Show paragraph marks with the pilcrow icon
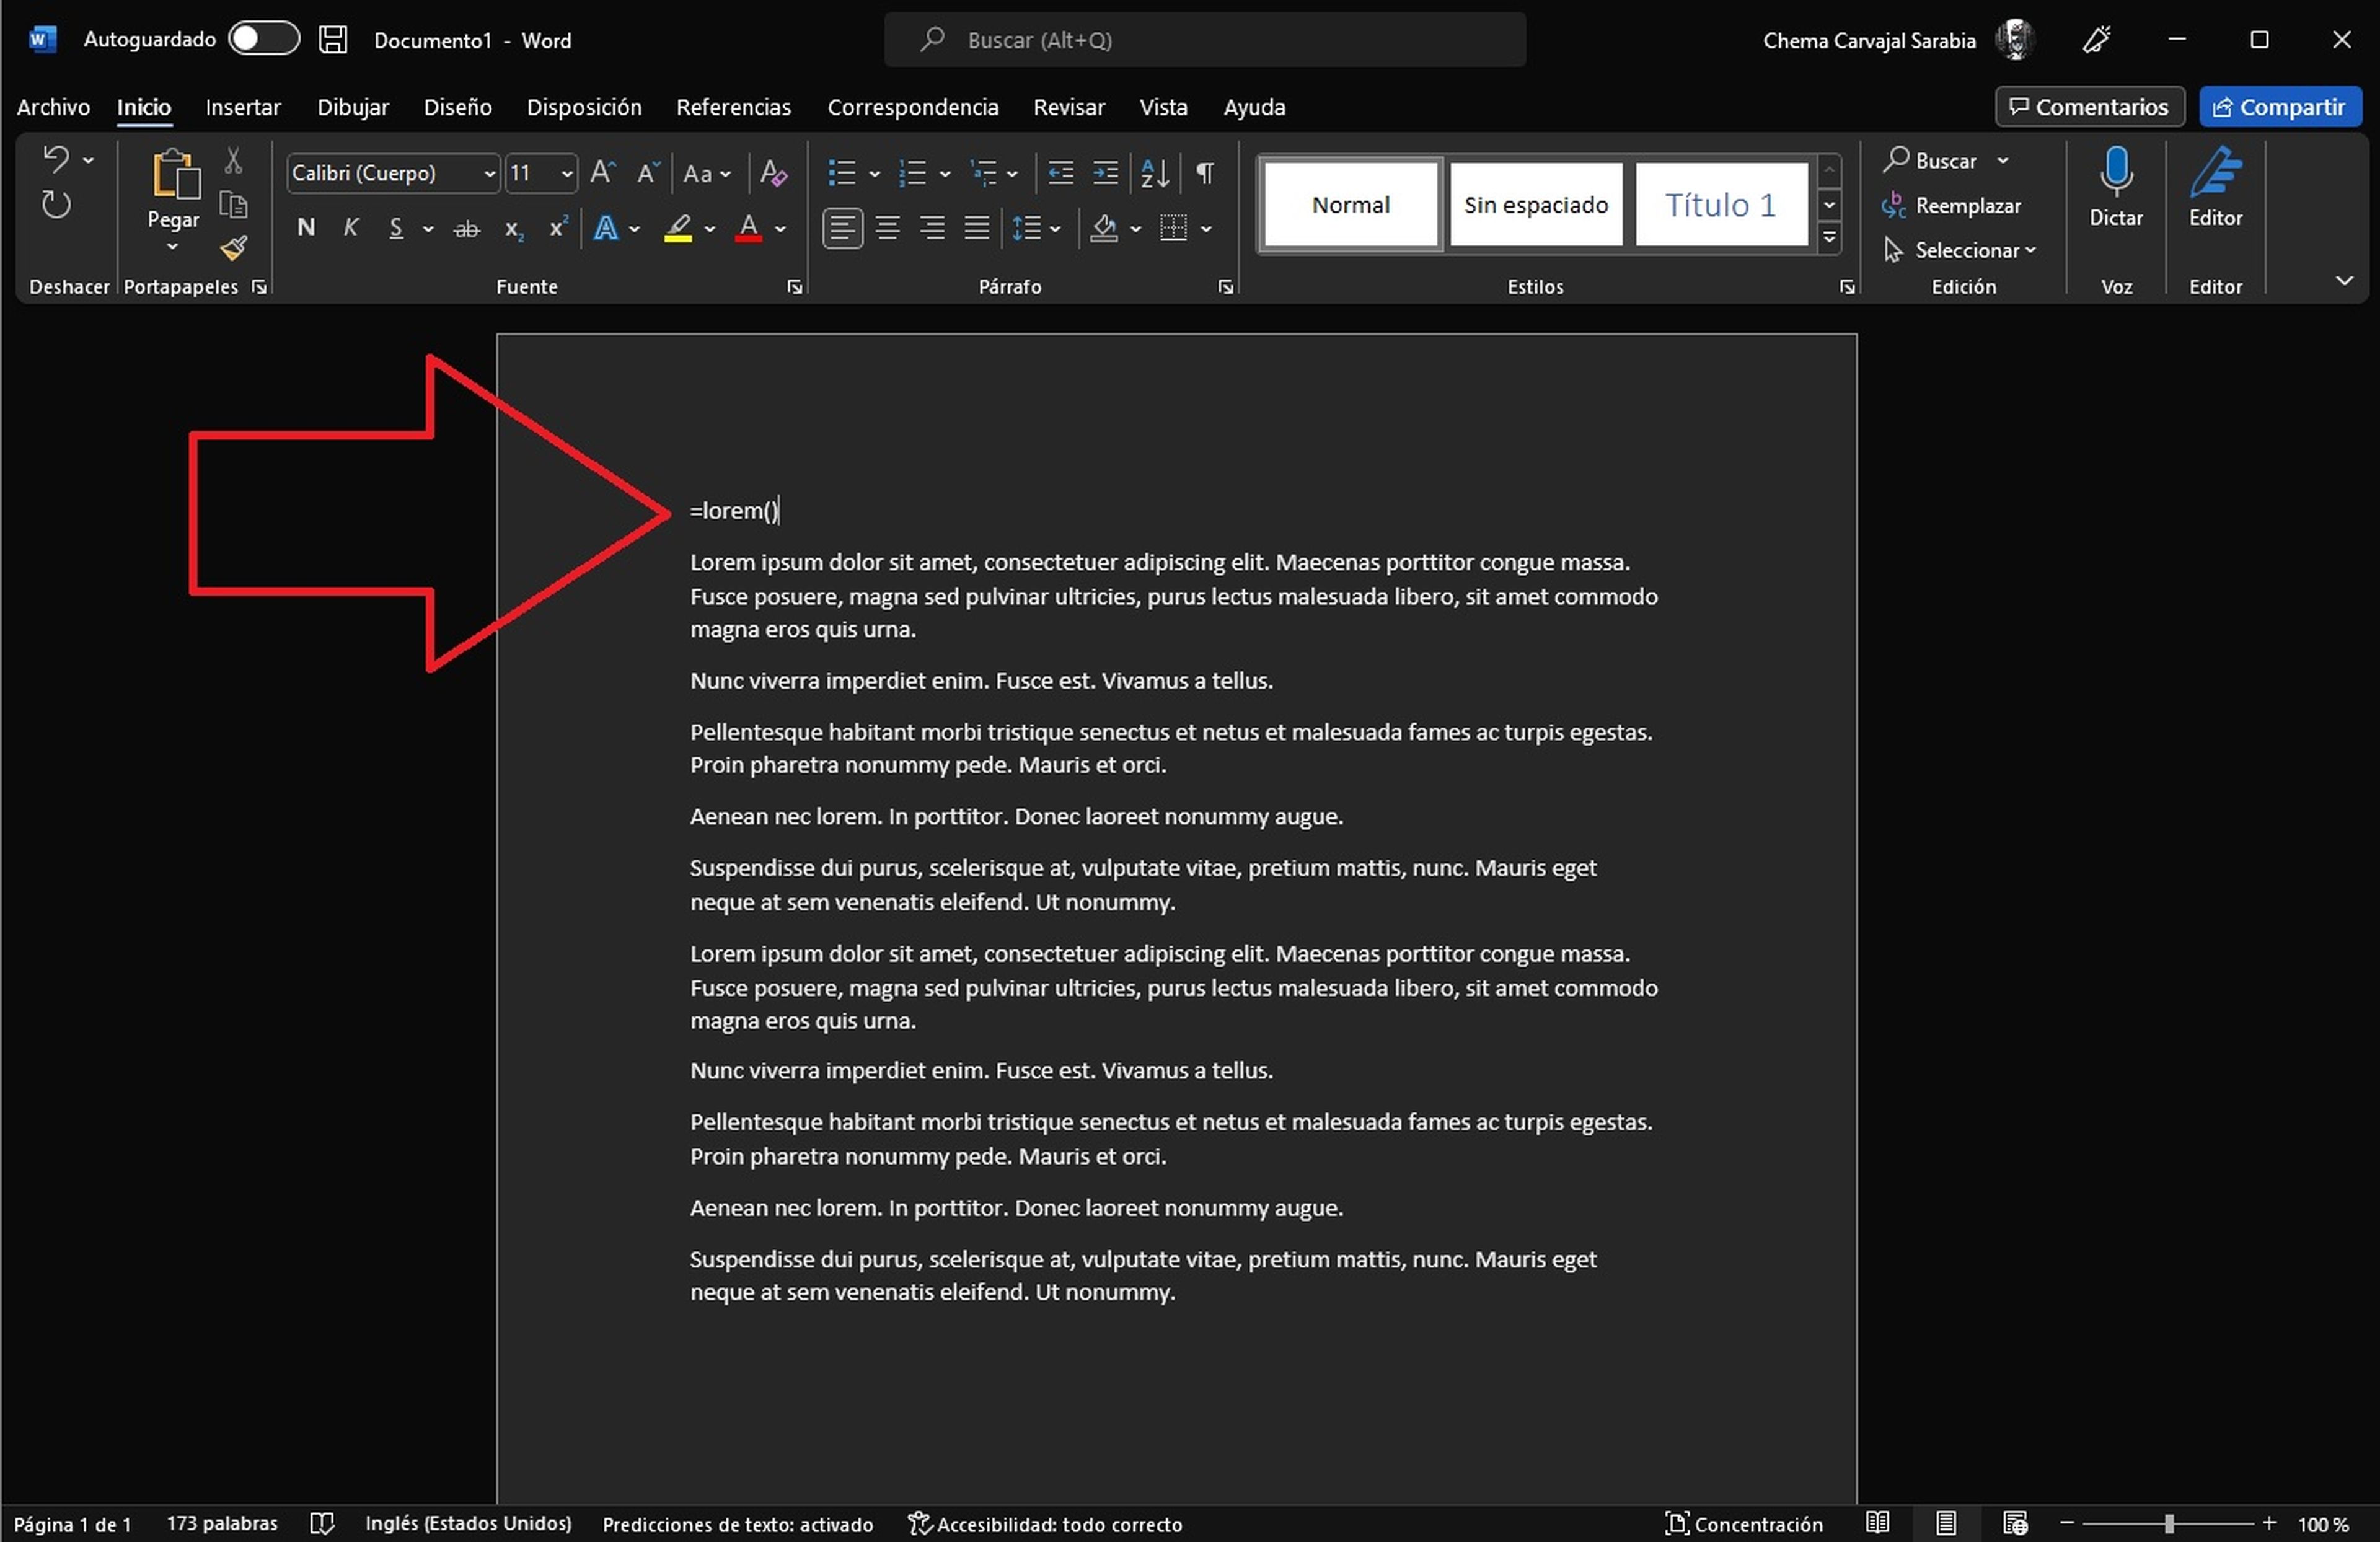 (x=1204, y=172)
